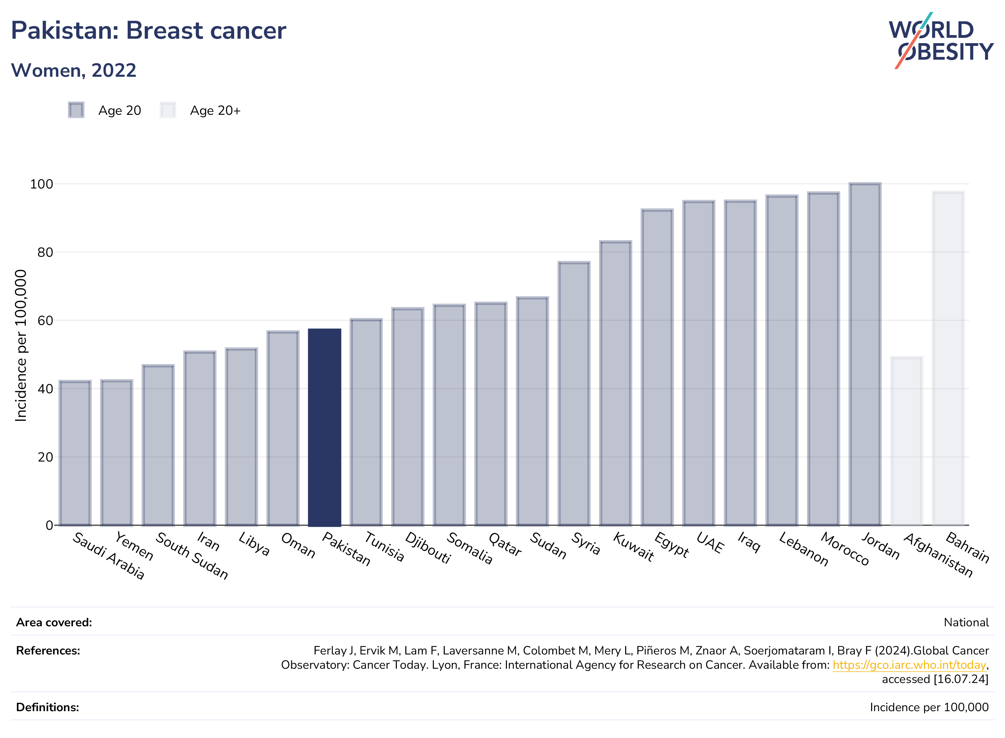
Task: Select the Saudi Arabia bar
Action: (75, 453)
